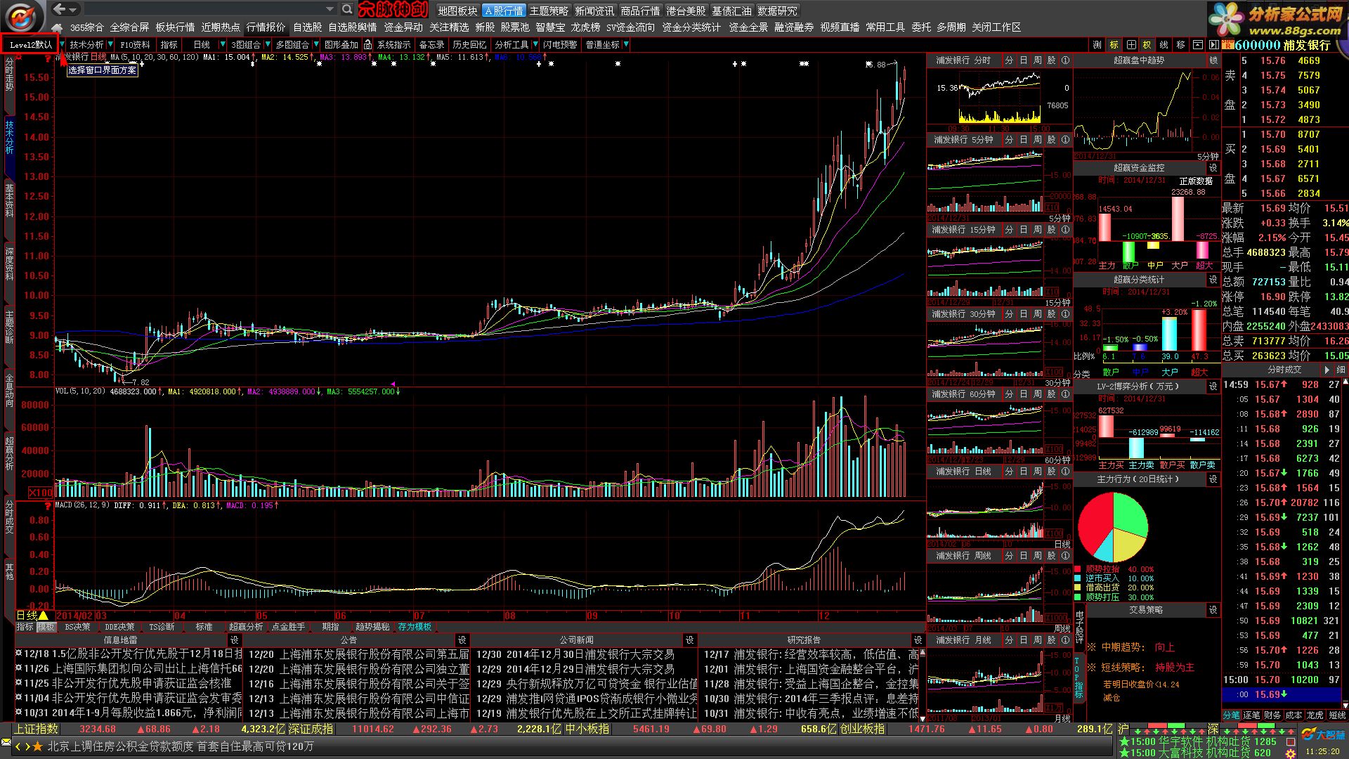The width and height of the screenshot is (1349, 759).
Task: Click the 指标 toolbar button
Action: 169,44
